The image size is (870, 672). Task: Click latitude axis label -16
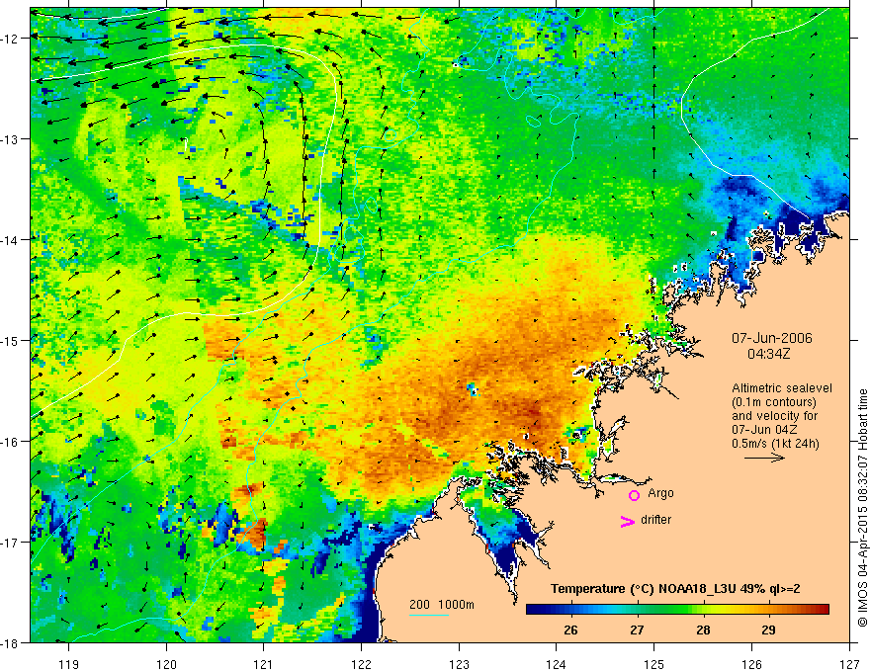click(10, 442)
